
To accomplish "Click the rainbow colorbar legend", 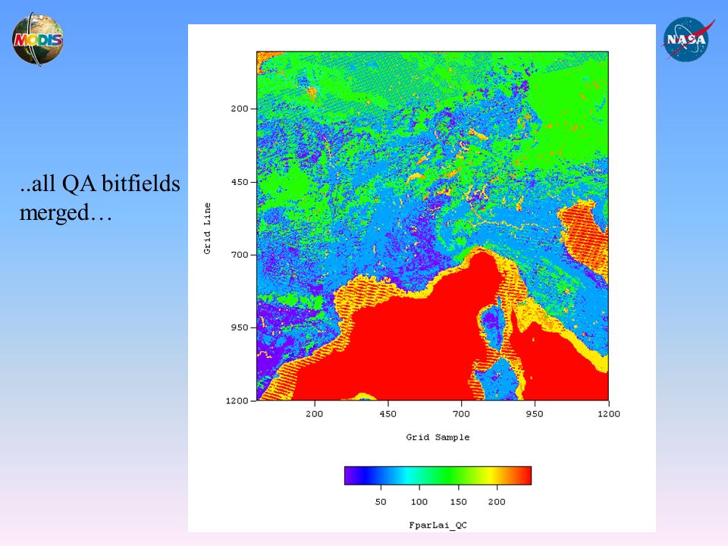I will point(438,475).
